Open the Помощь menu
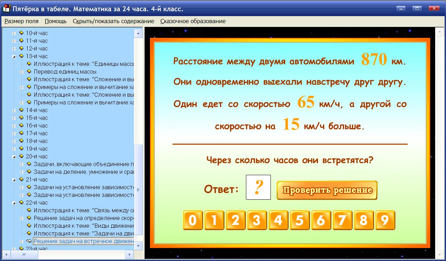This screenshot has height=261, width=446. (56, 21)
